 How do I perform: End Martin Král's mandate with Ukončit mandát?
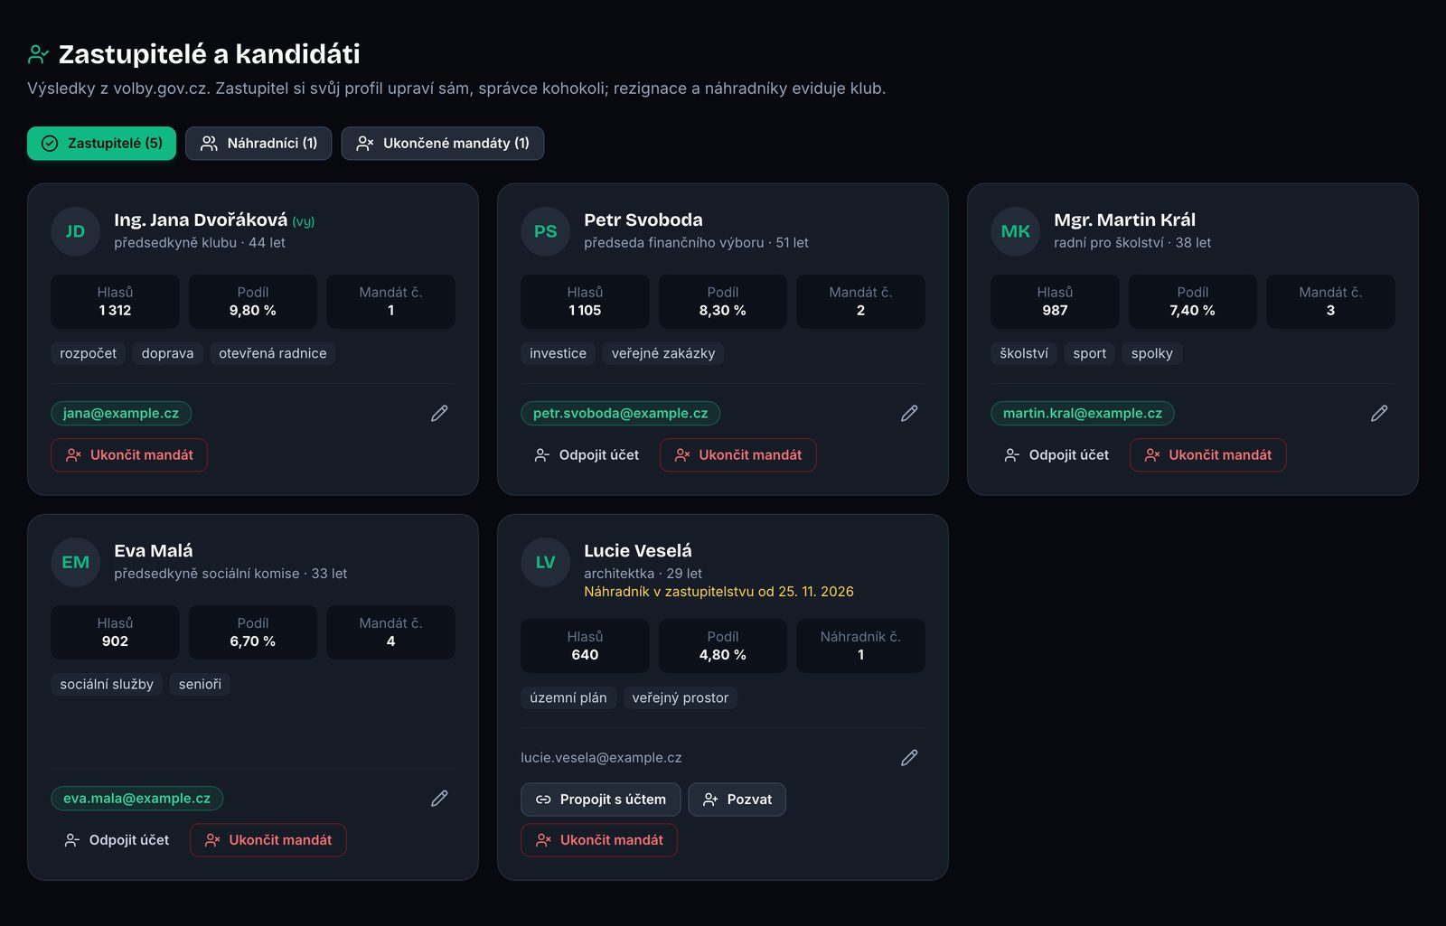point(1207,455)
